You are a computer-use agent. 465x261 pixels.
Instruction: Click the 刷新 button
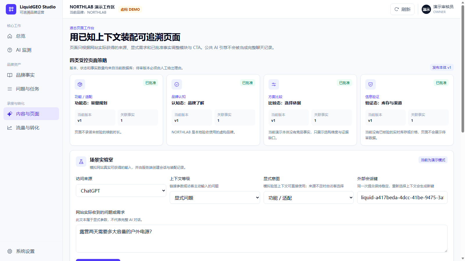[x=402, y=9]
